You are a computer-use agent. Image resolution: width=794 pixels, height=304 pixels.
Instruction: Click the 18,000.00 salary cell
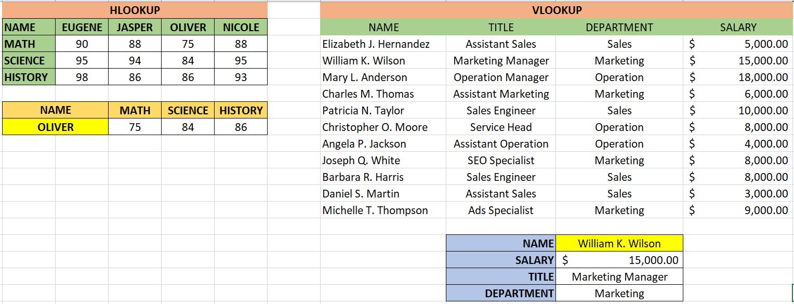[x=738, y=77]
